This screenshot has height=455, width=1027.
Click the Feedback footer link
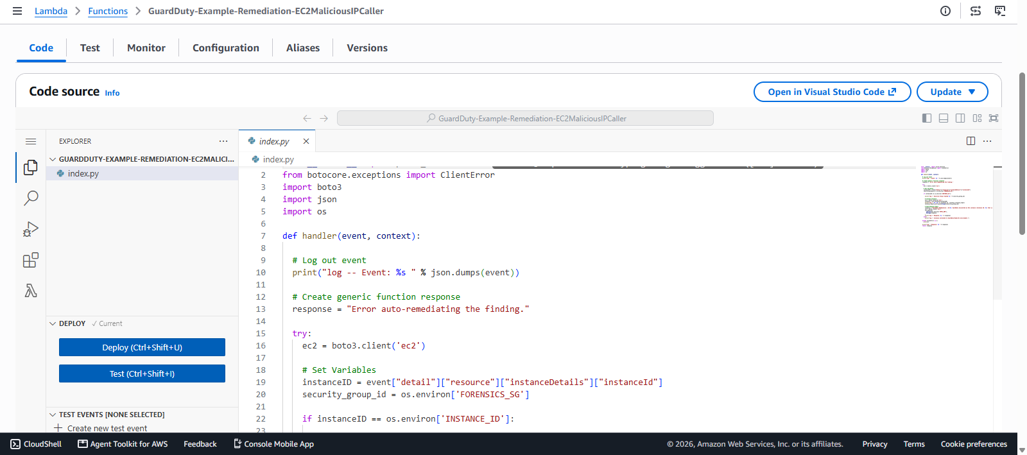click(200, 444)
